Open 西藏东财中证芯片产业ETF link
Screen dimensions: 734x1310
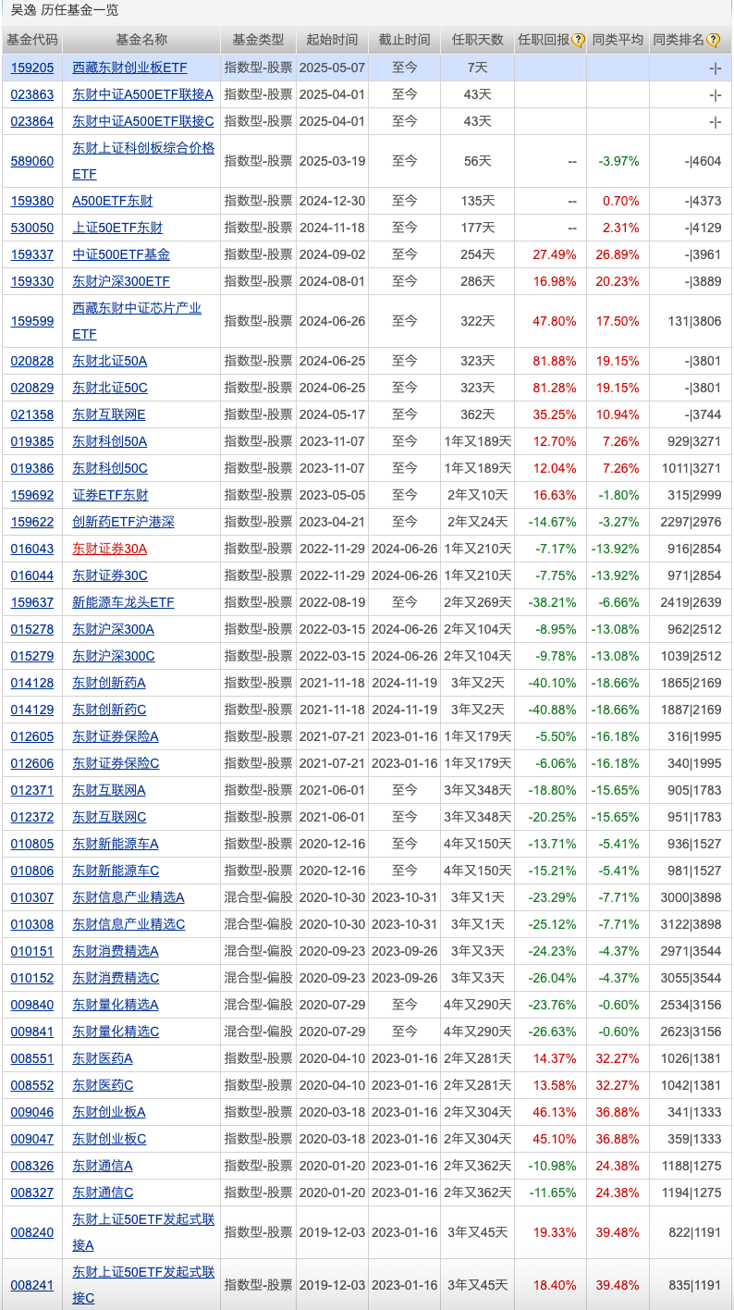click(x=137, y=321)
